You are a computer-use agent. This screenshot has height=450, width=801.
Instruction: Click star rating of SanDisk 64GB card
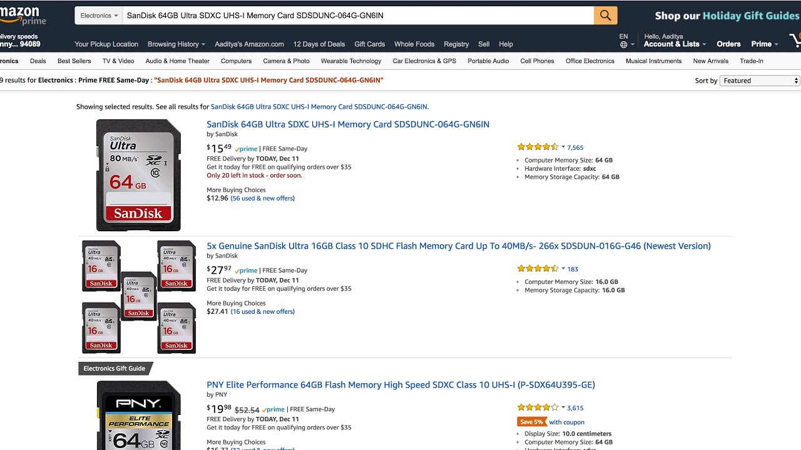[x=538, y=147]
